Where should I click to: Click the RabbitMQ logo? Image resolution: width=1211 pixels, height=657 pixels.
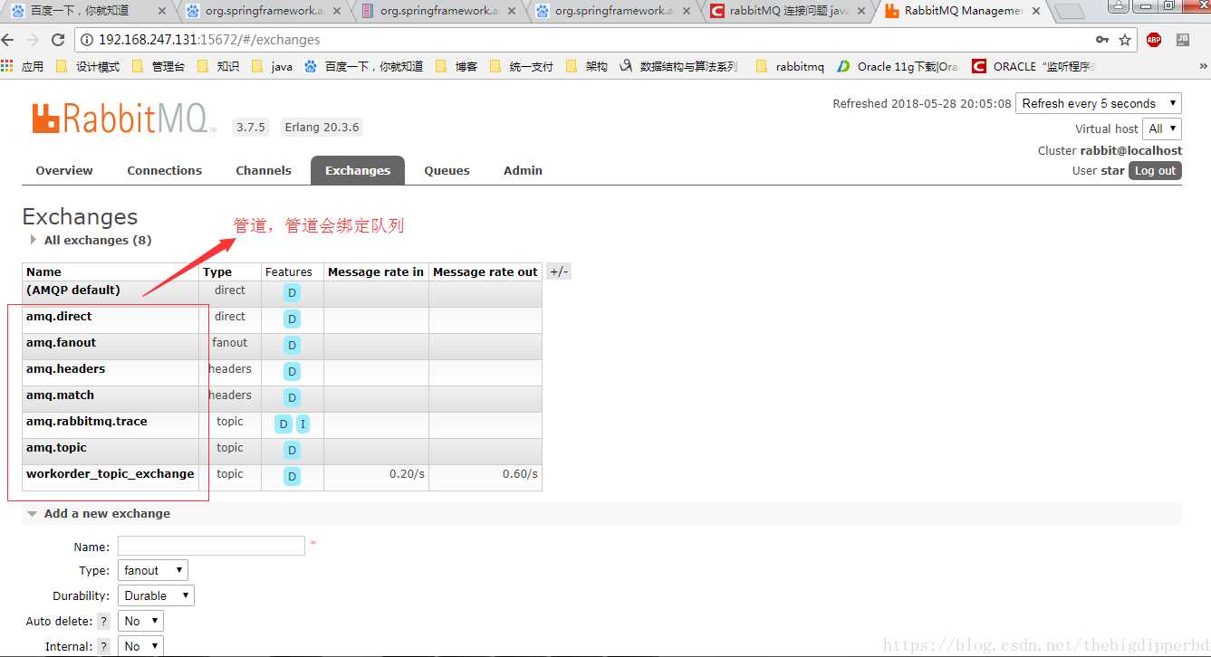coord(123,119)
